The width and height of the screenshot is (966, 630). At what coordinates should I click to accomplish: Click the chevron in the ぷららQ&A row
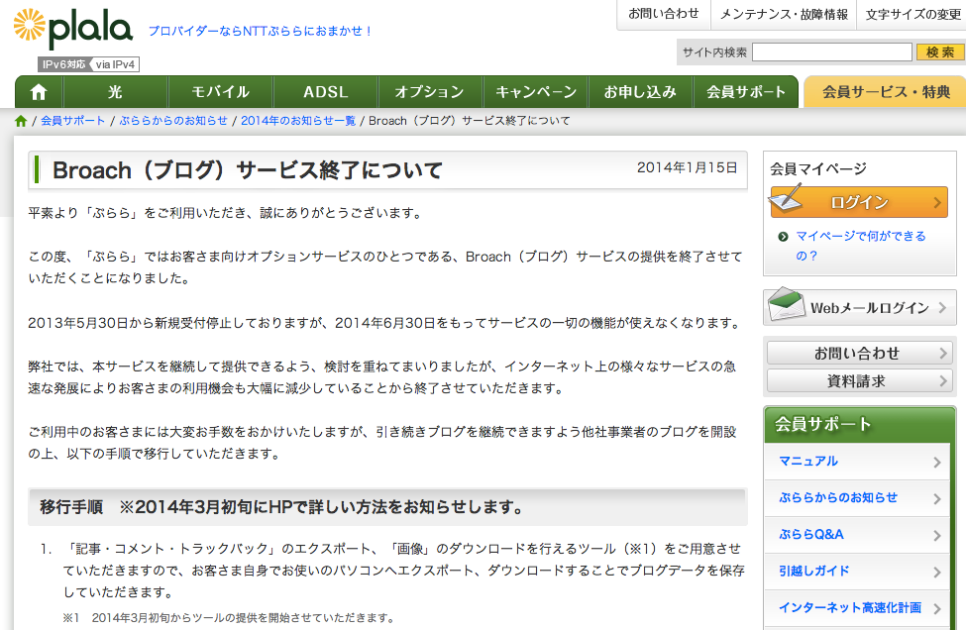tap(937, 536)
